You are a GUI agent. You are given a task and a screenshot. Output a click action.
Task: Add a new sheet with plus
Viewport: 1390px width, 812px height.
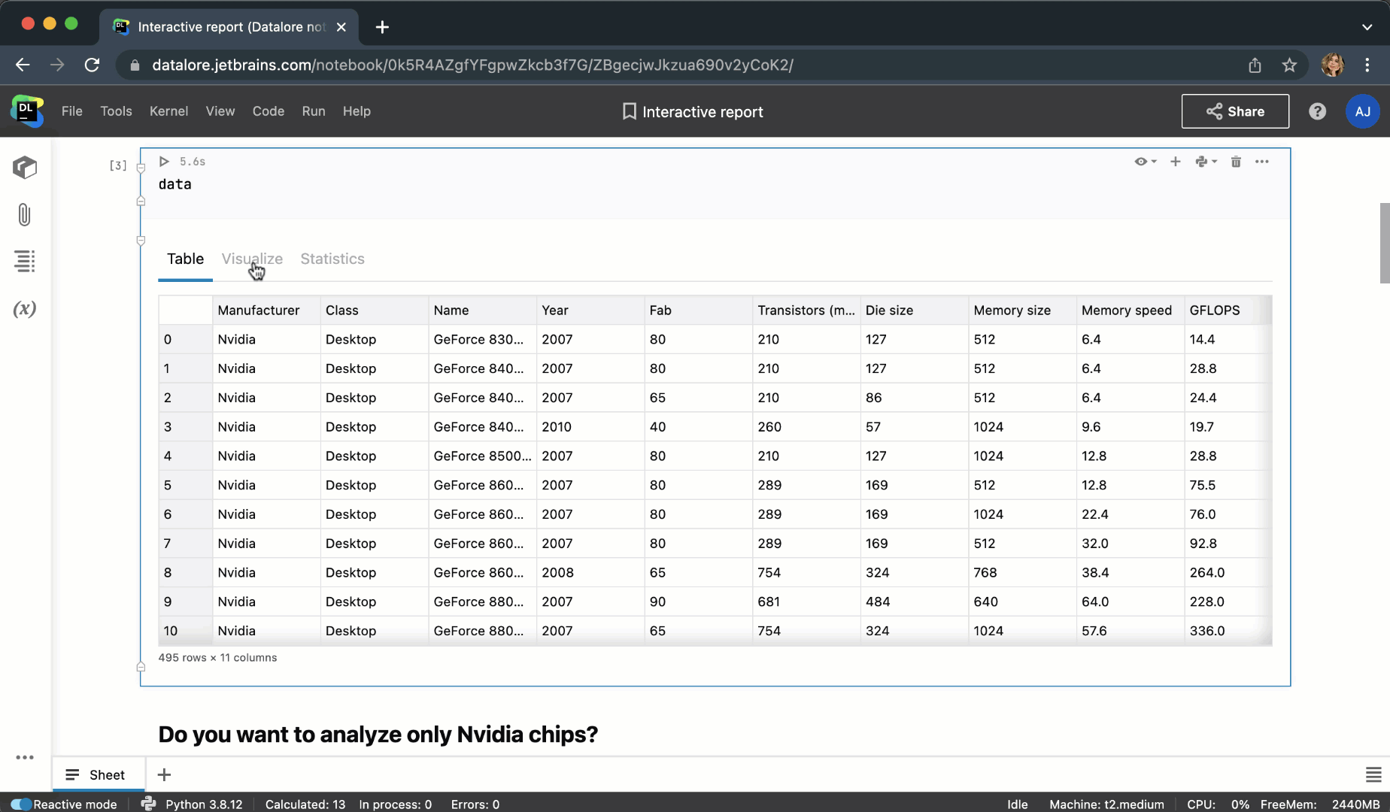[164, 774]
